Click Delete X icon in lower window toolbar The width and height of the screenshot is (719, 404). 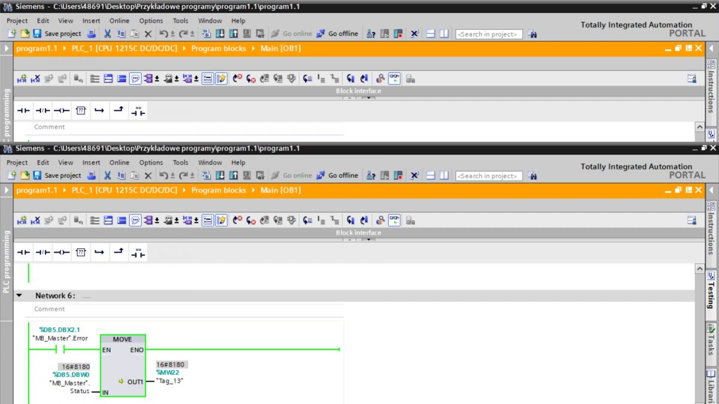(x=148, y=175)
